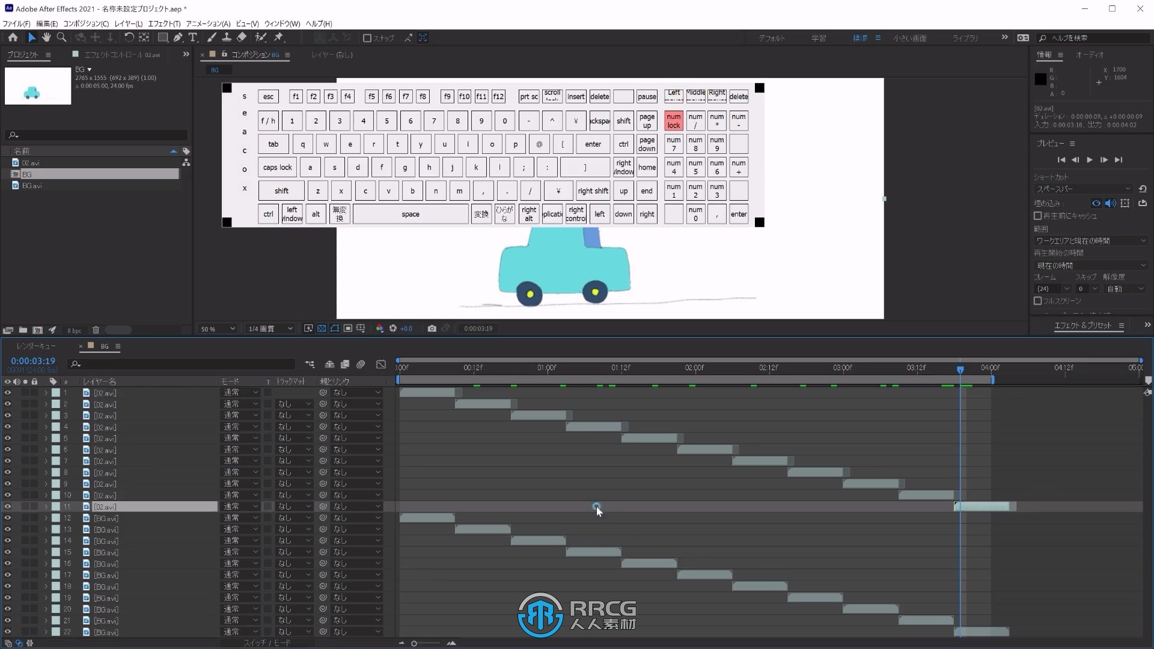Select the Puppet Pin tool
This screenshot has width=1154, height=649.
click(x=278, y=37)
